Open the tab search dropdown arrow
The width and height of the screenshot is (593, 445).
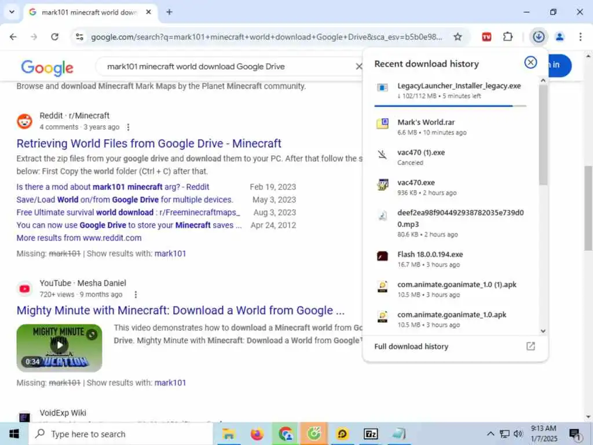pos(12,12)
